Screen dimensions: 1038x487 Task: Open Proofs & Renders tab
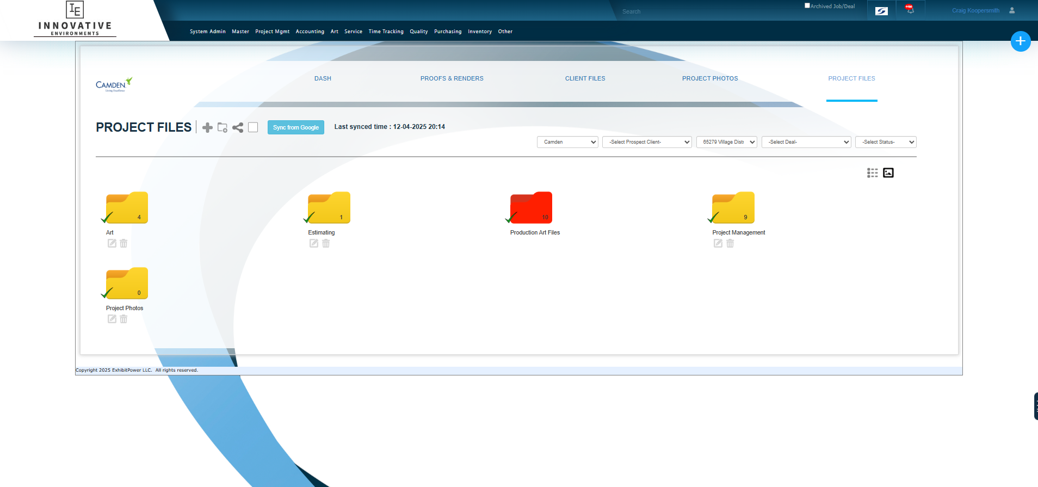[x=452, y=78]
